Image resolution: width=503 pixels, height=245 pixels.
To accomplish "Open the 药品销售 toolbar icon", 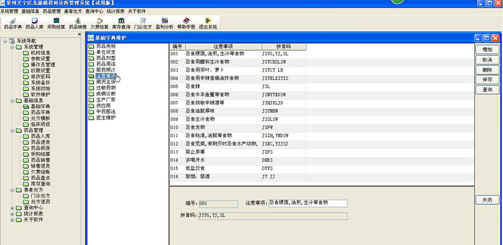I will point(78,23).
